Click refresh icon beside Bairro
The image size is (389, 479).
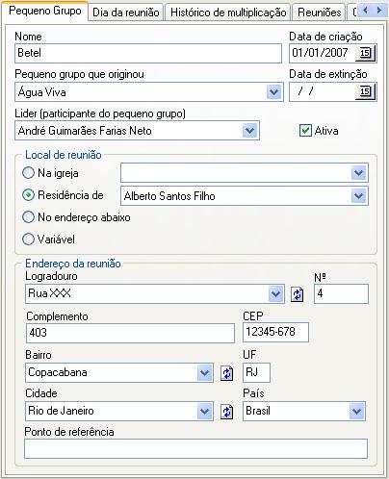coord(226,373)
